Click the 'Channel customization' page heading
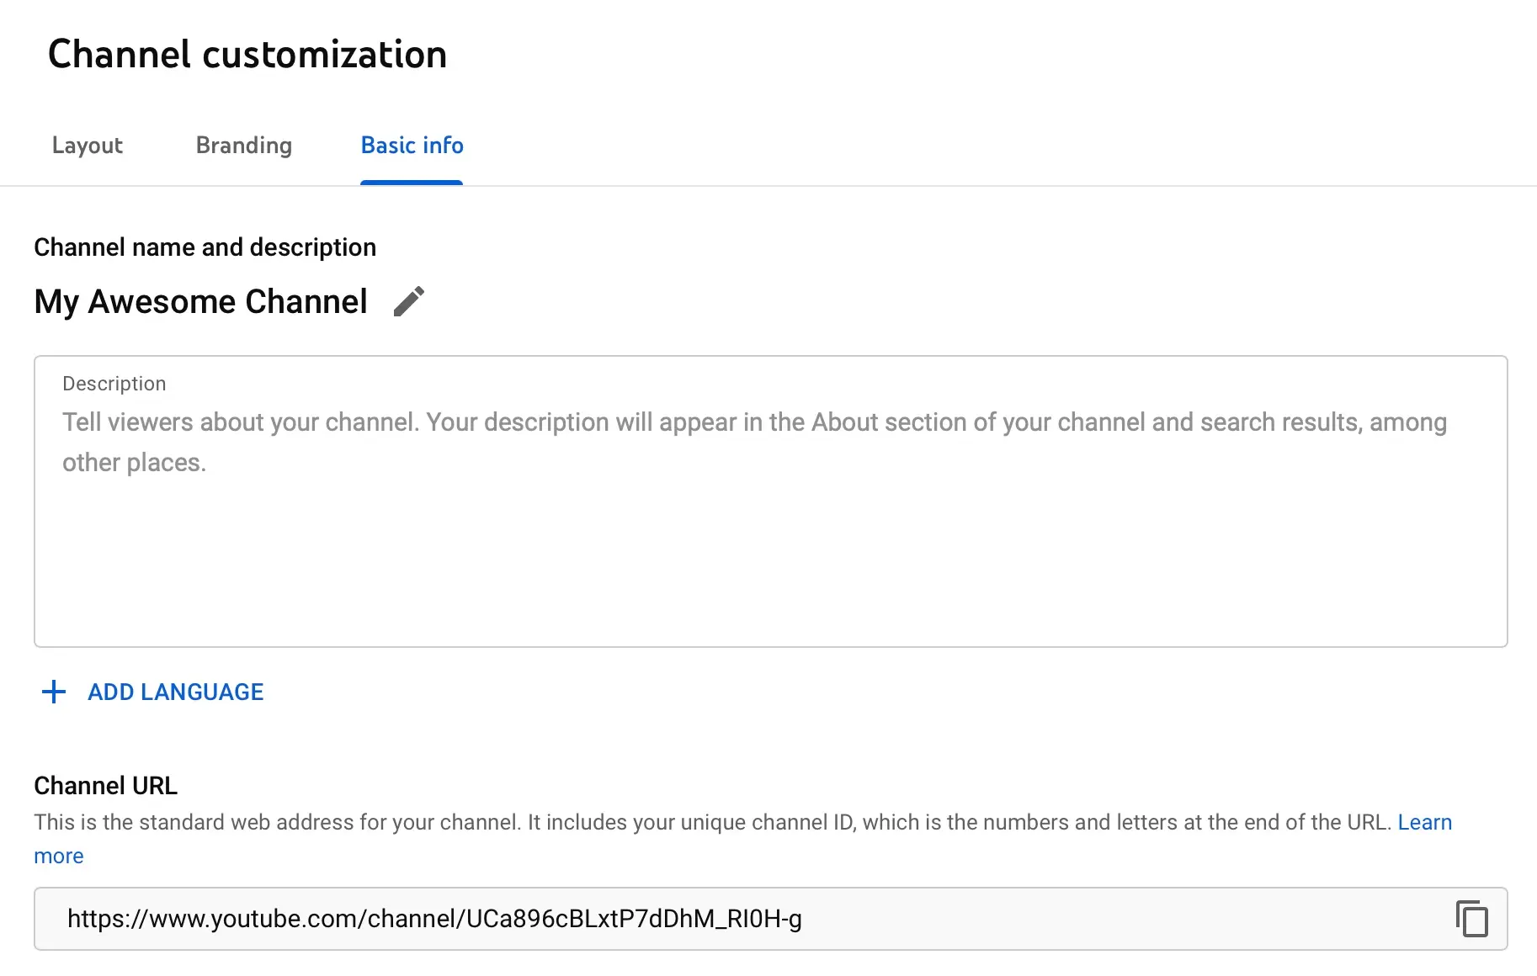Screen dimensions: 1537x976 pos(247,54)
